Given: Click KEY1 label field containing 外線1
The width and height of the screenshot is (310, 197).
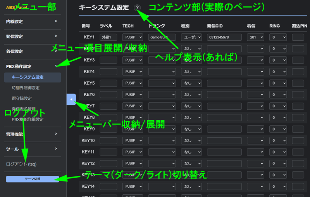Looking at the screenshot, I should [108, 37].
